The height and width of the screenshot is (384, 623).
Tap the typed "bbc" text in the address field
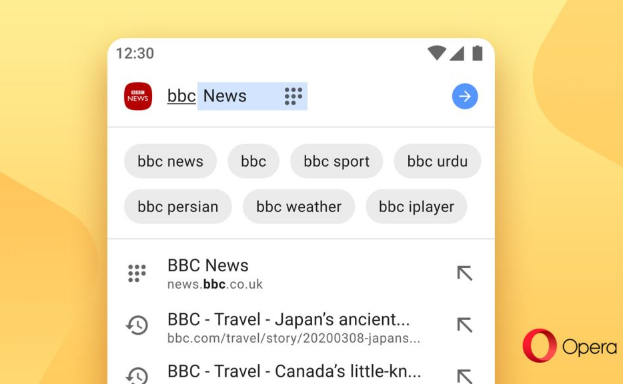(181, 96)
